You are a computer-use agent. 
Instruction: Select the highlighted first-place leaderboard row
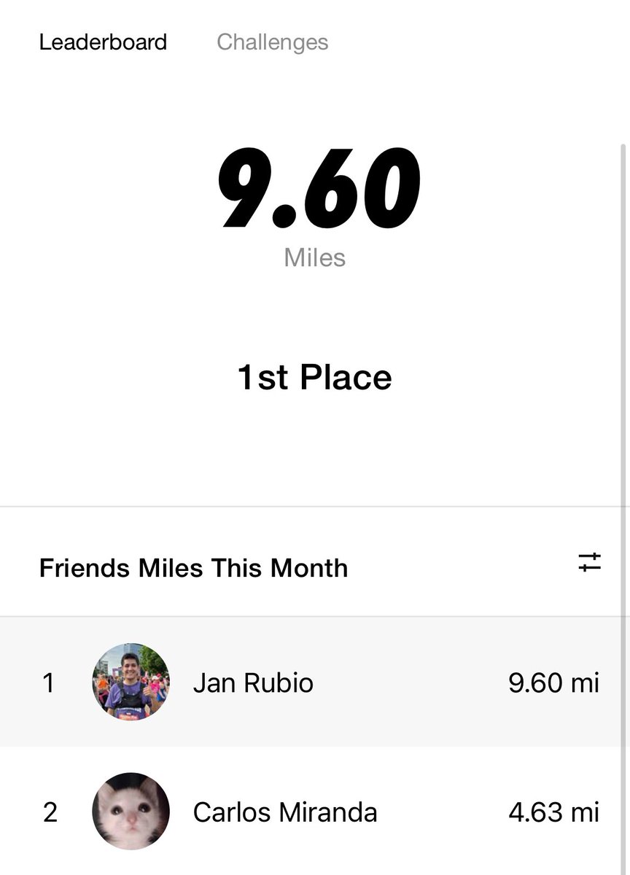[x=315, y=682]
